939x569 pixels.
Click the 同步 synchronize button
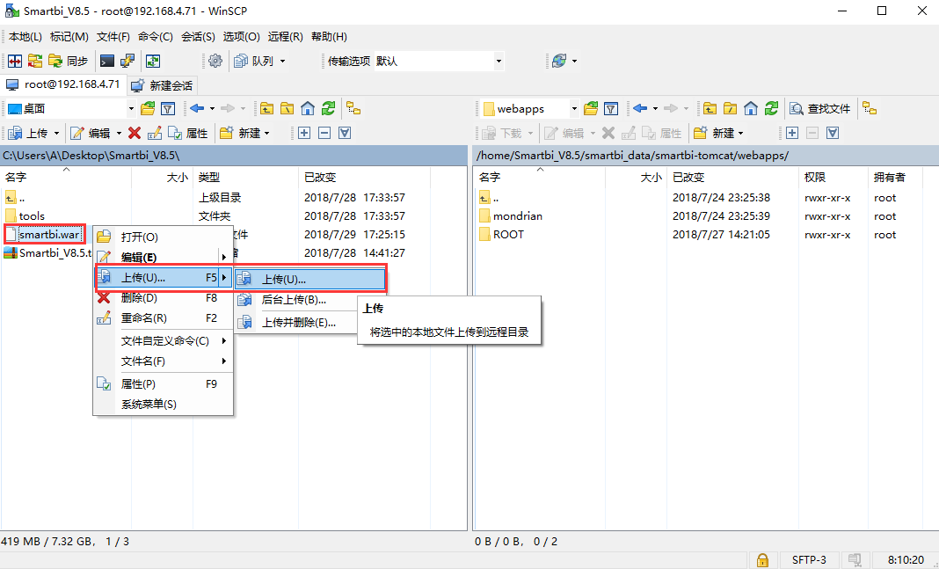coord(69,61)
